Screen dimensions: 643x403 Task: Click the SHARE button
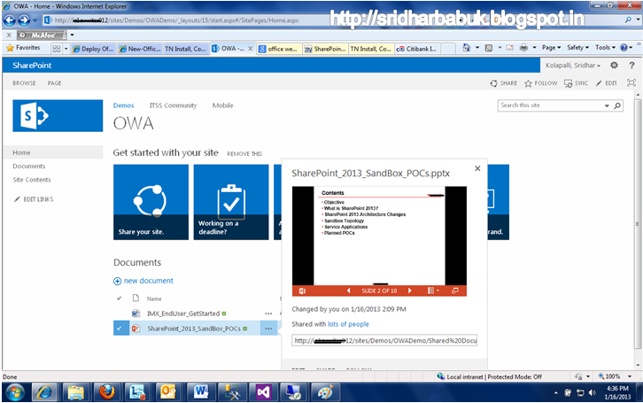click(504, 83)
